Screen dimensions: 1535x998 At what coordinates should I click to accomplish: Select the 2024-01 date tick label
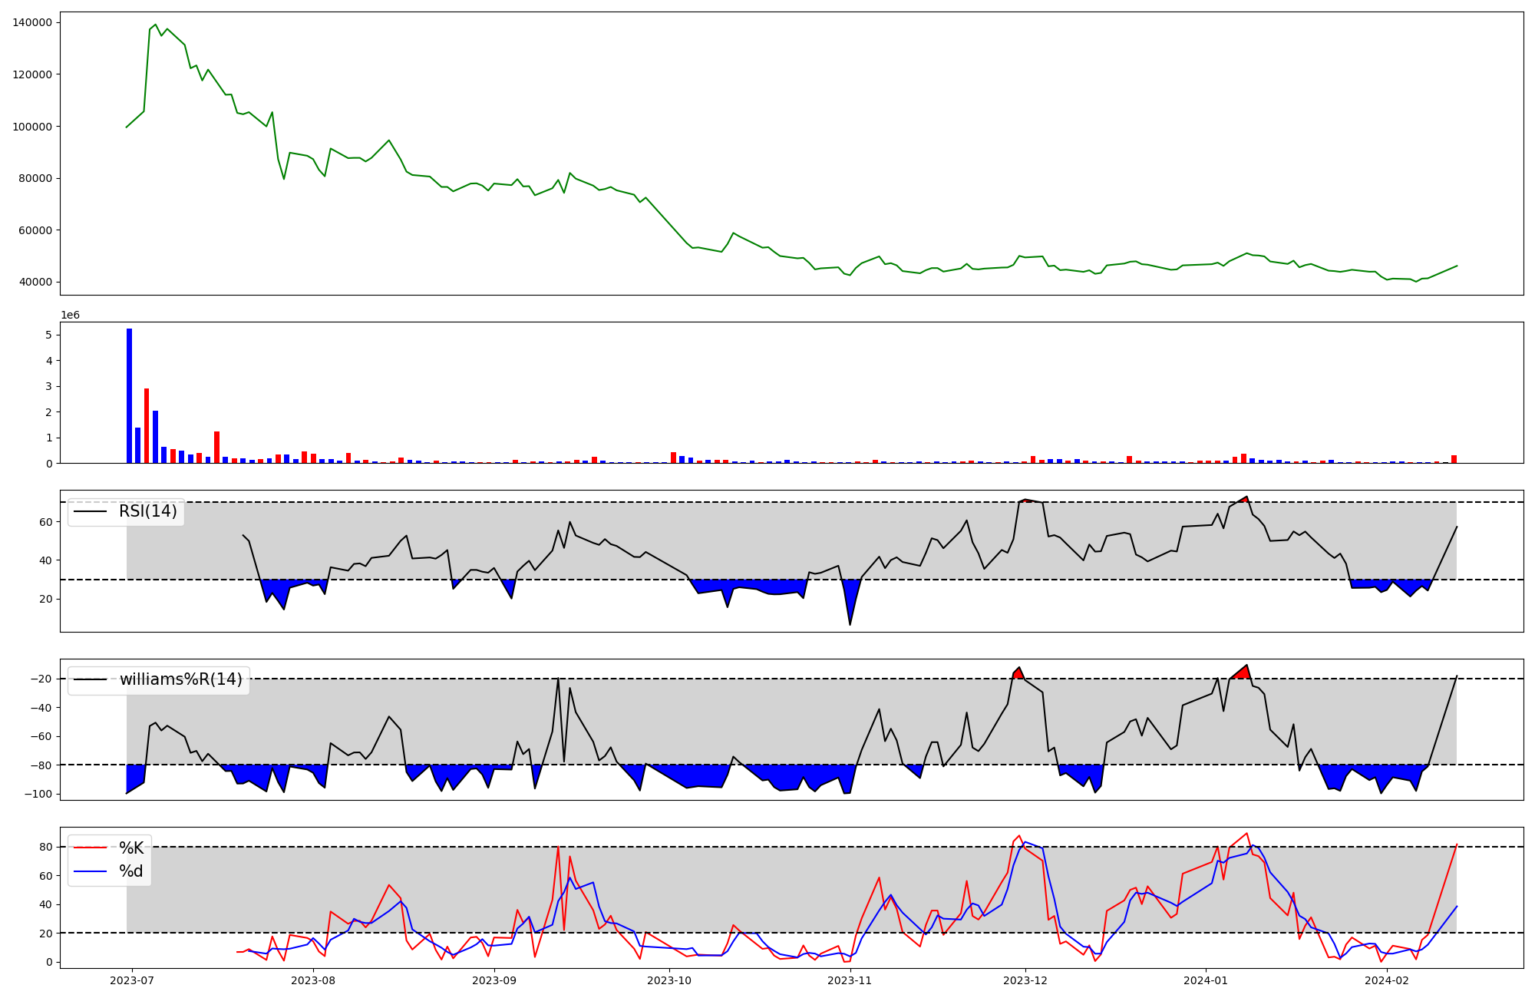coord(1206,980)
